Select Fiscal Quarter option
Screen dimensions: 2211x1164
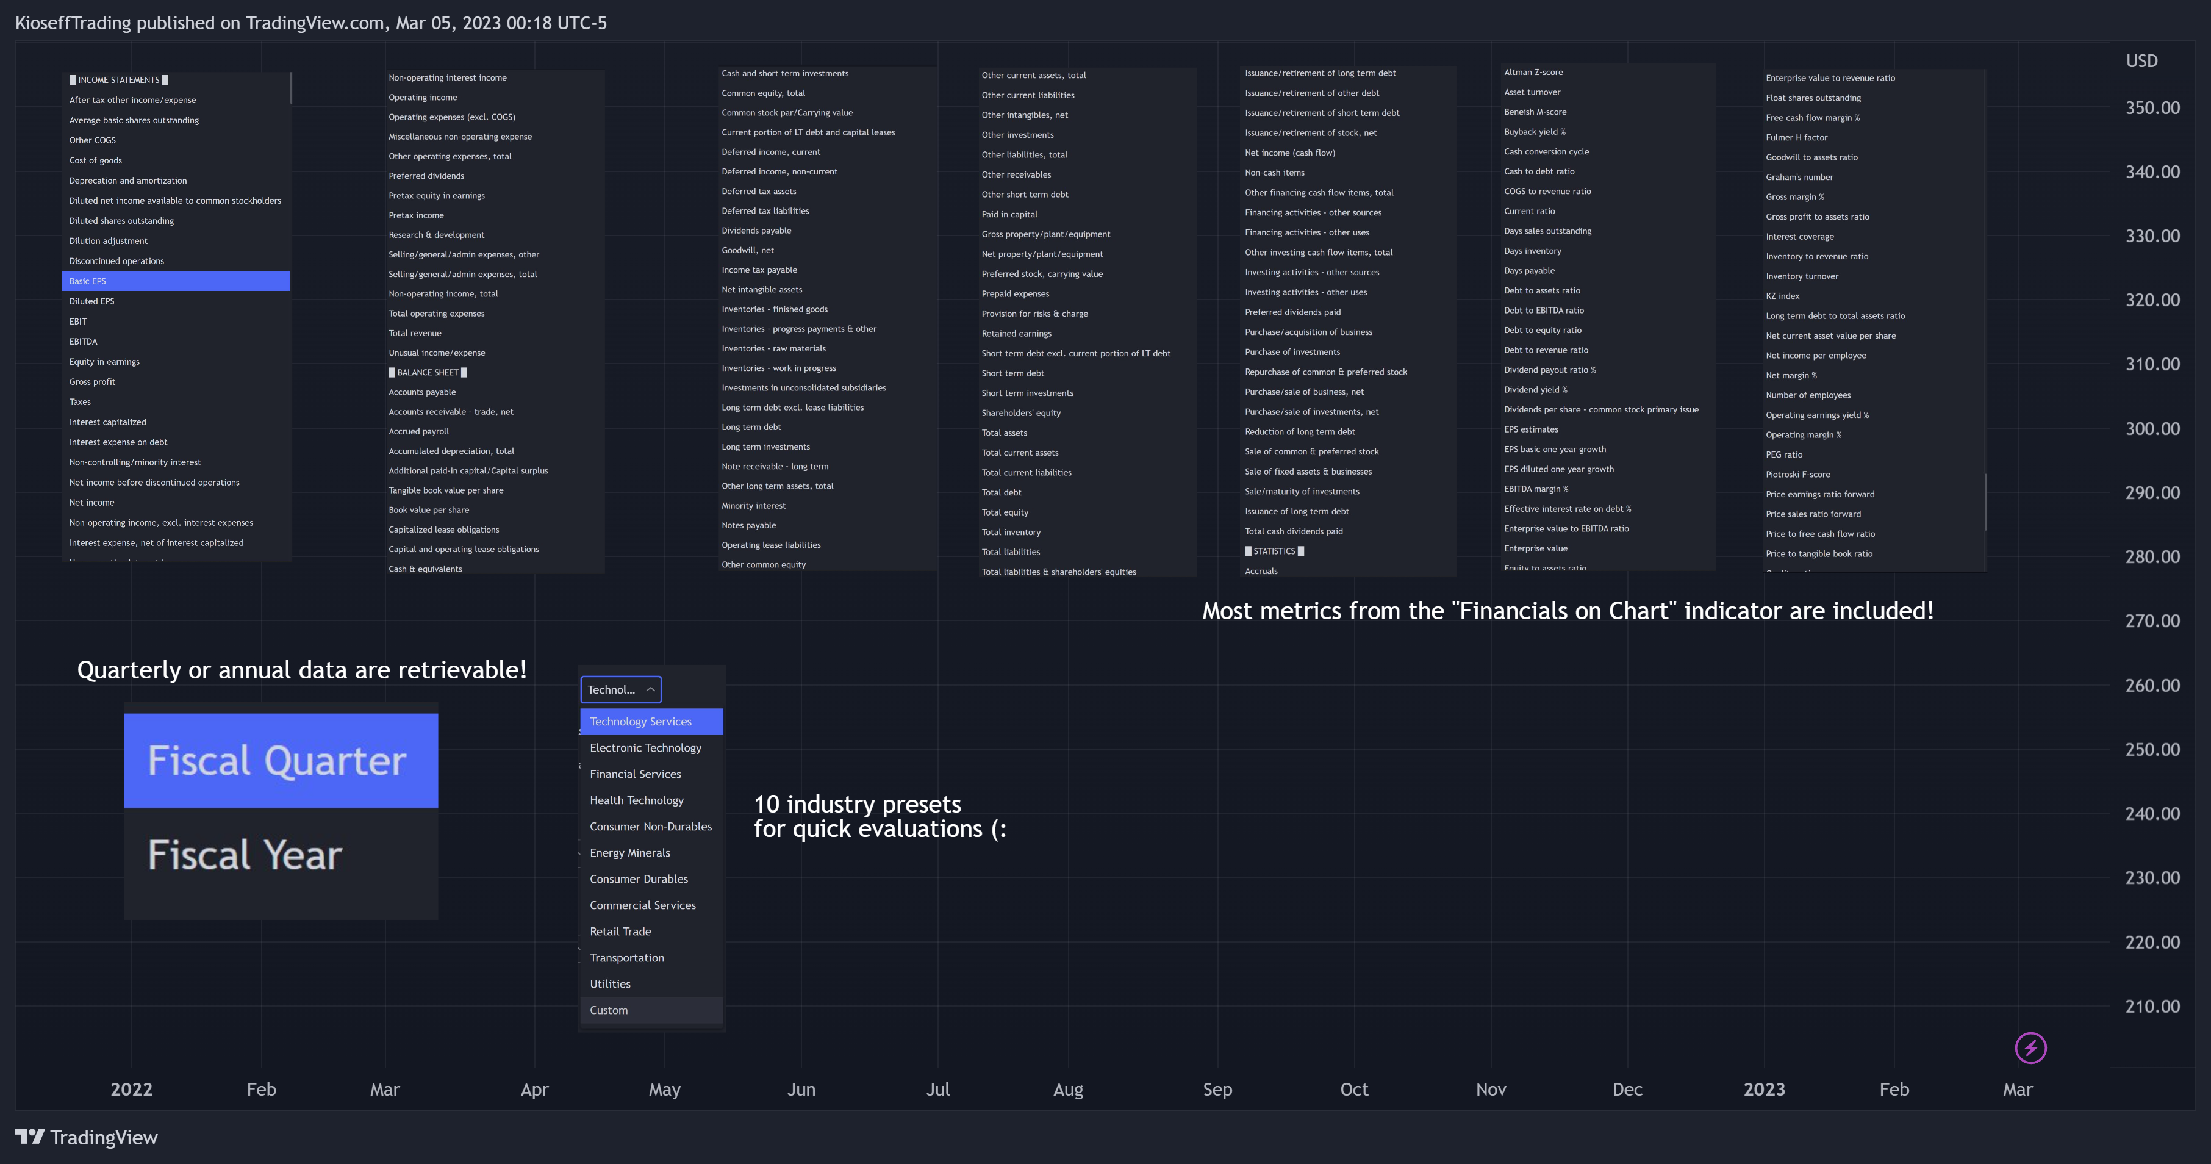pos(281,761)
